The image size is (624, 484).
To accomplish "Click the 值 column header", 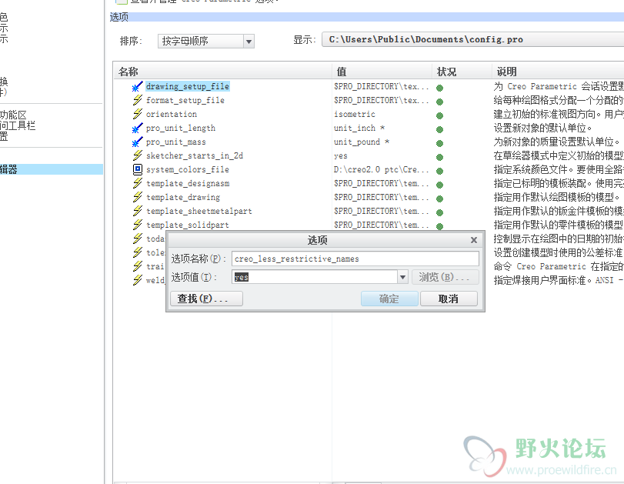I will 382,72.
